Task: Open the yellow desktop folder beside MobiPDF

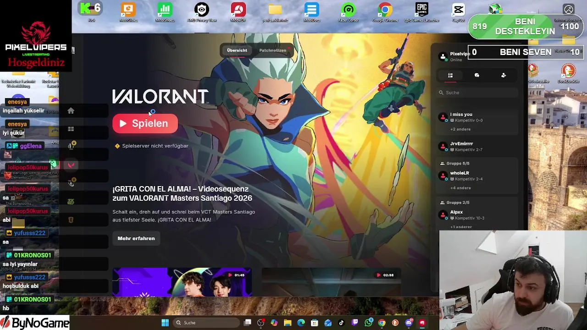Action: click(x=275, y=12)
